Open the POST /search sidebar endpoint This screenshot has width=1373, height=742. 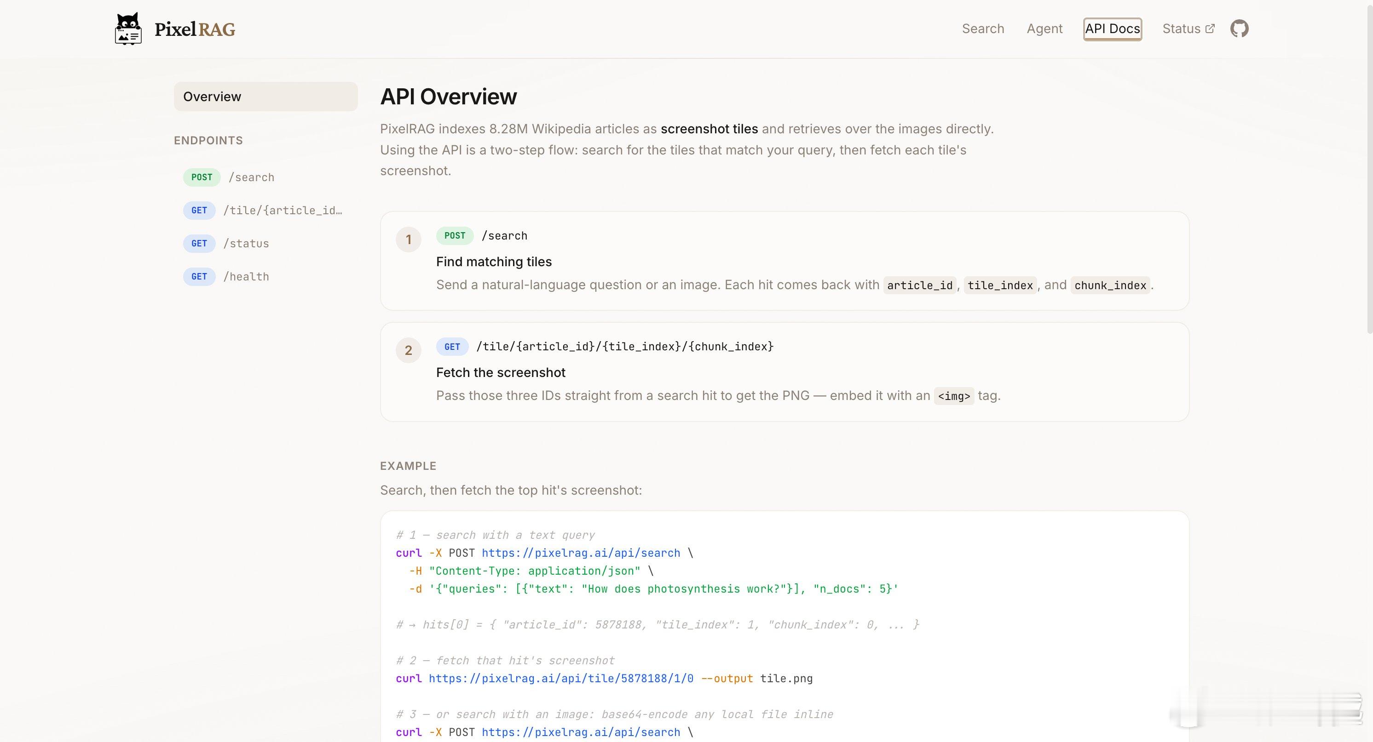[265, 177]
